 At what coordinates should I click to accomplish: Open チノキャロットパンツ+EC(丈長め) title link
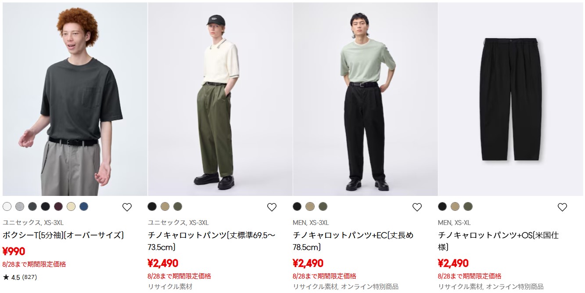(353, 241)
